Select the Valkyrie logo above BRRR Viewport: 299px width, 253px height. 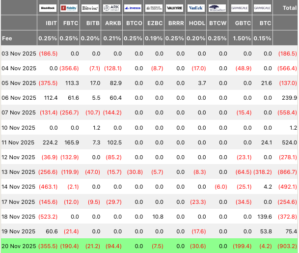click(174, 8)
